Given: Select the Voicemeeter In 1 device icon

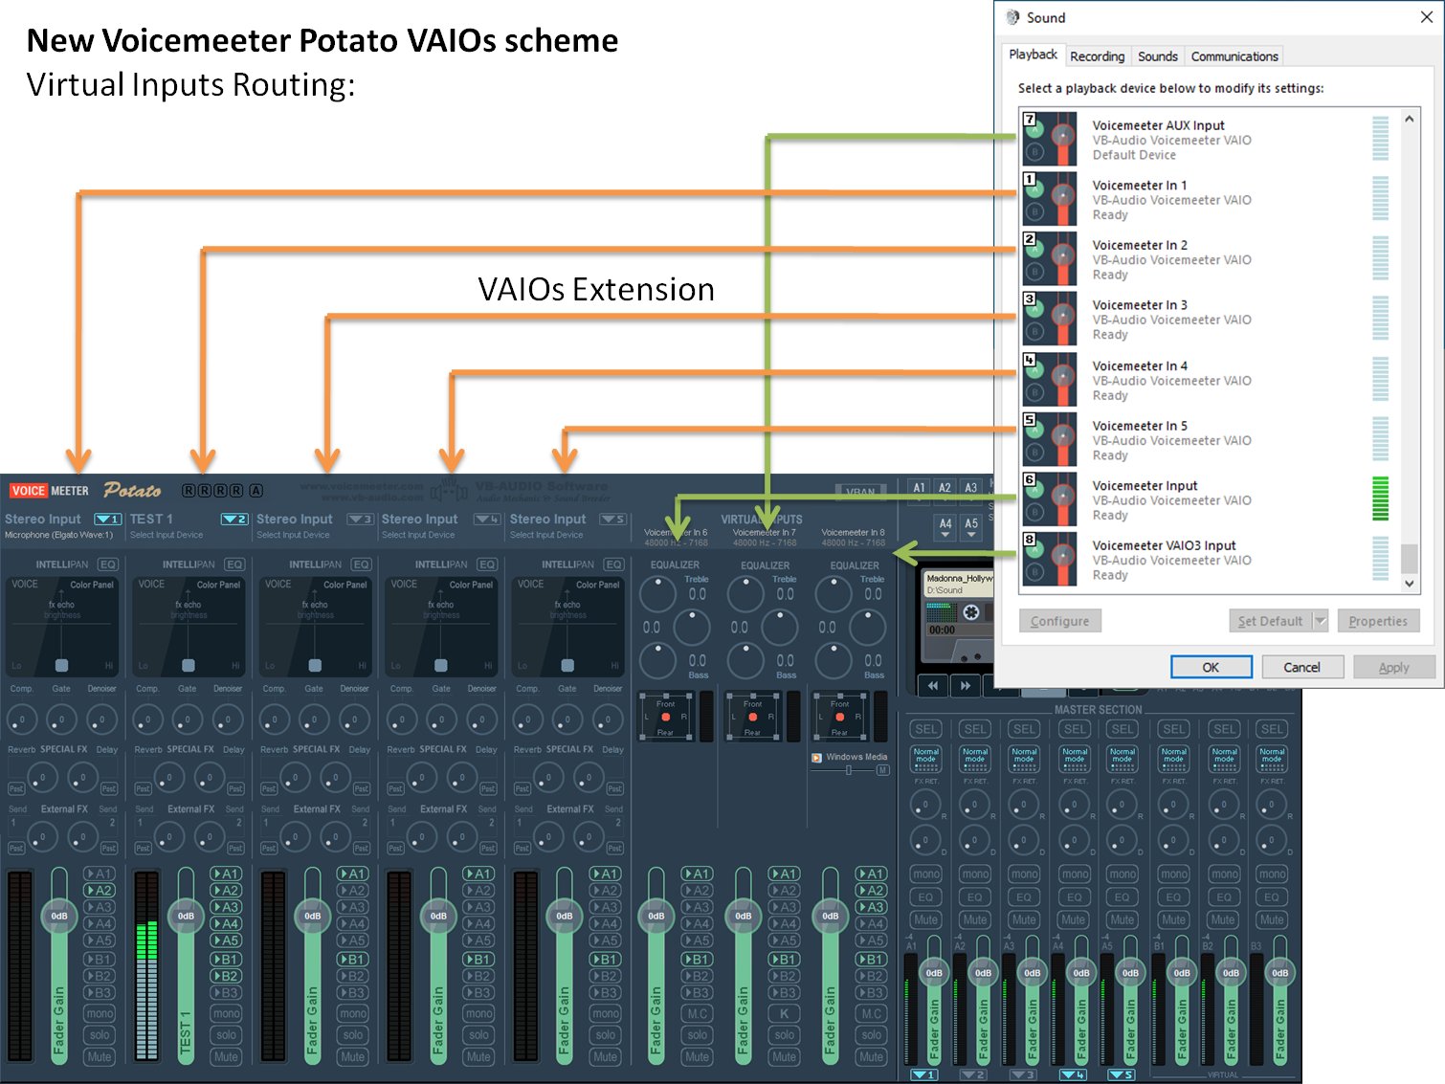Looking at the screenshot, I should [1050, 200].
